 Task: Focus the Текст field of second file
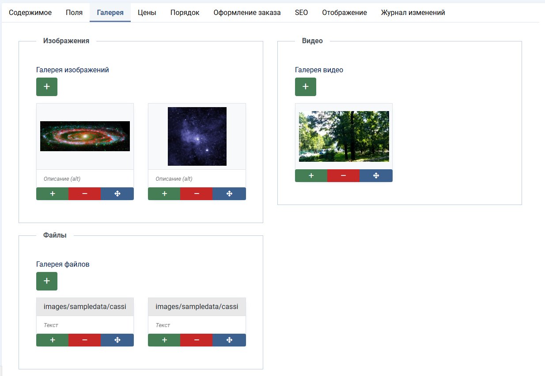pyautogui.click(x=197, y=325)
